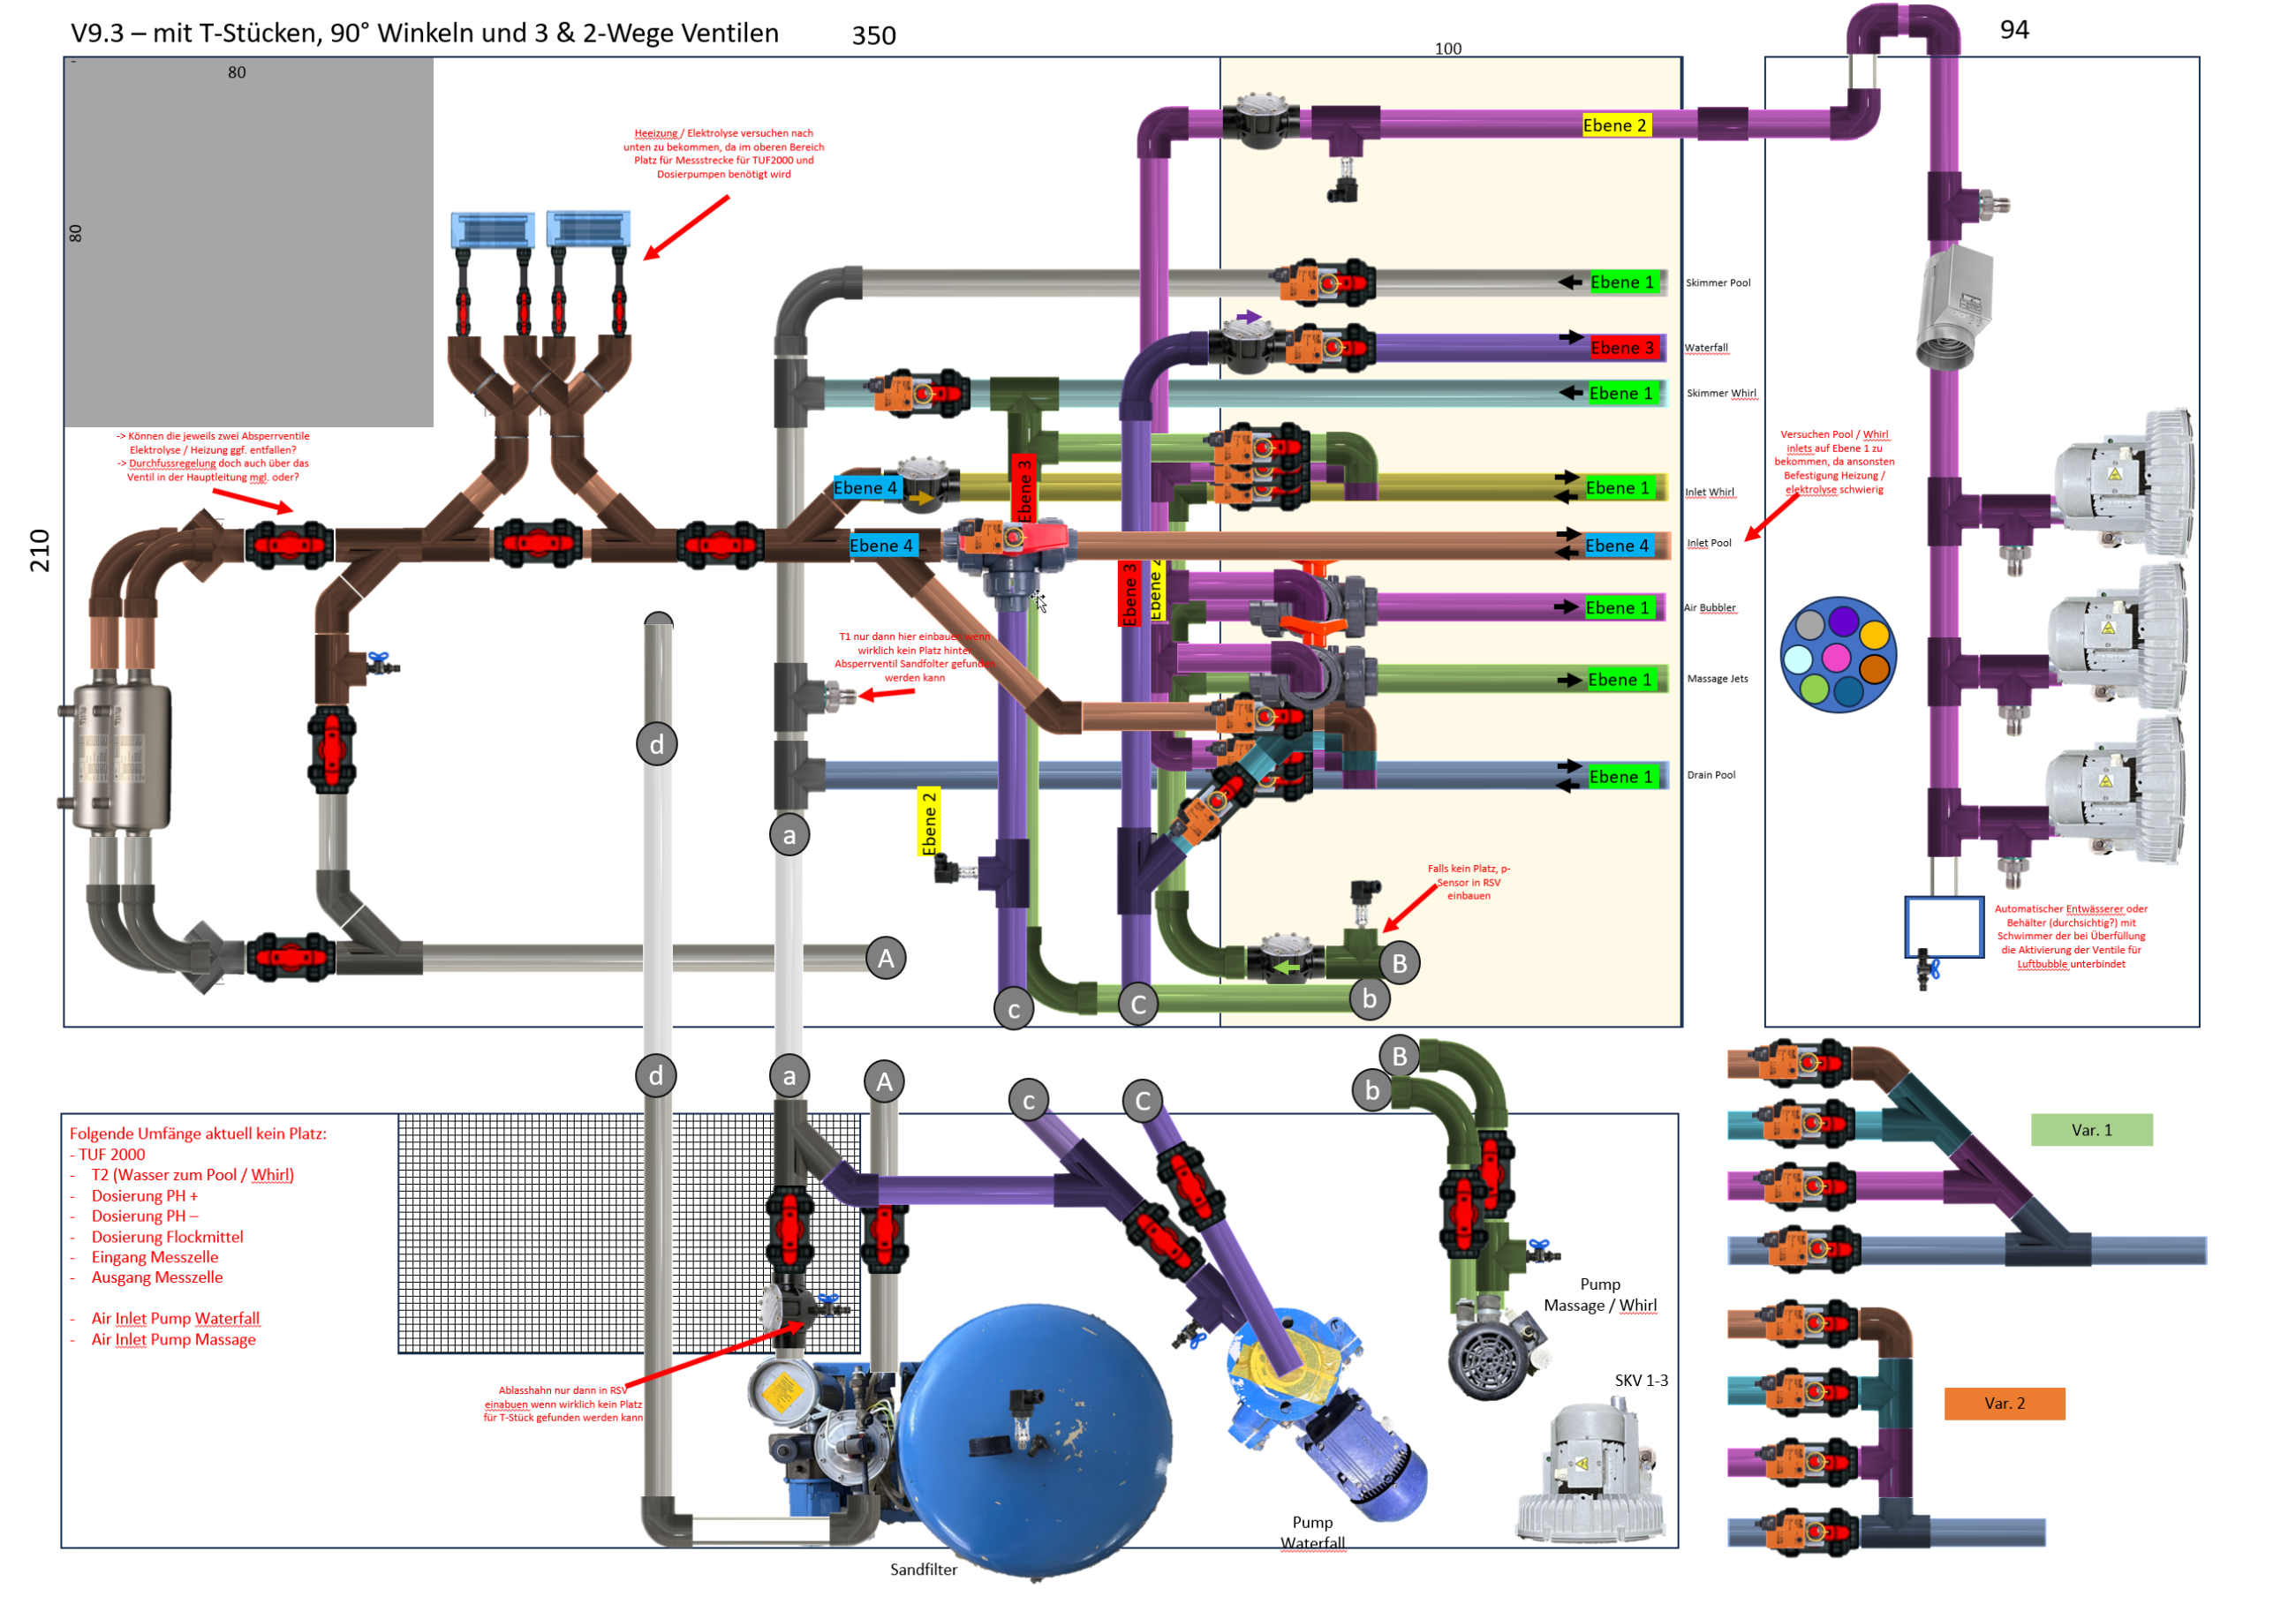Click the 'Sandfilter' caption
This screenshot has height=1604, width=2296.
924,1570
